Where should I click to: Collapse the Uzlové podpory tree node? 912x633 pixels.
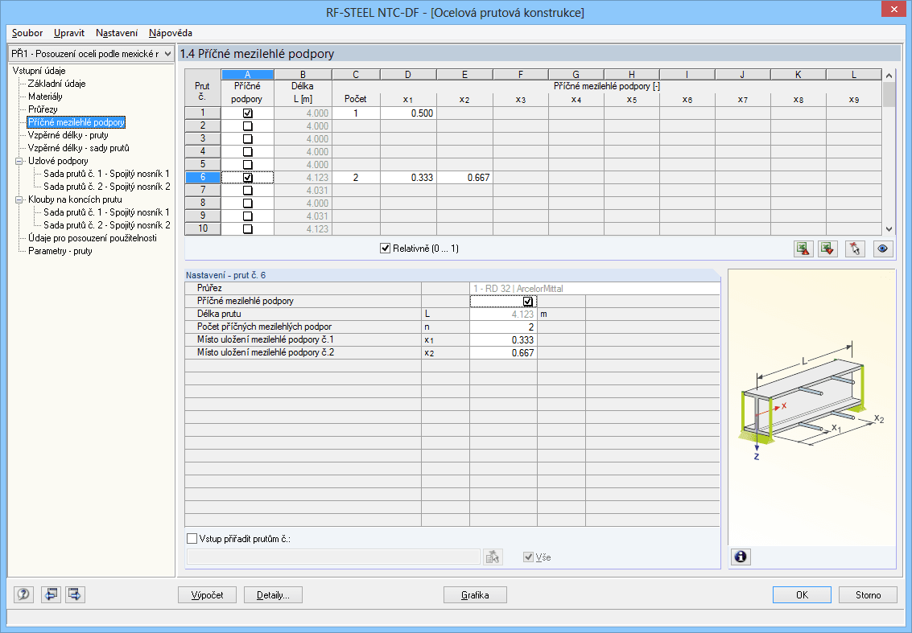point(19,161)
